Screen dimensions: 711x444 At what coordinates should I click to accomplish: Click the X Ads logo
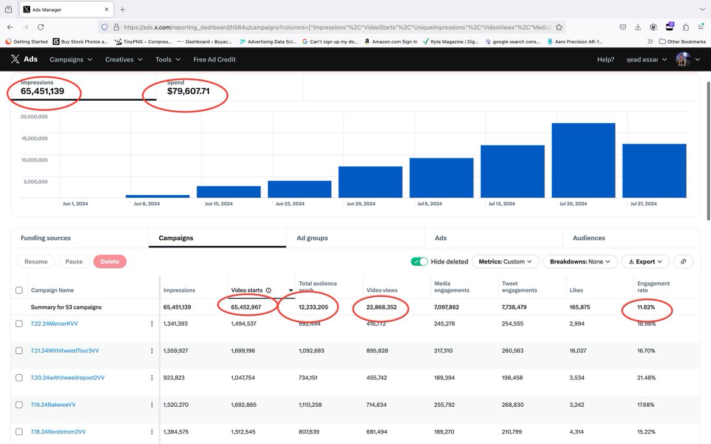[24, 59]
